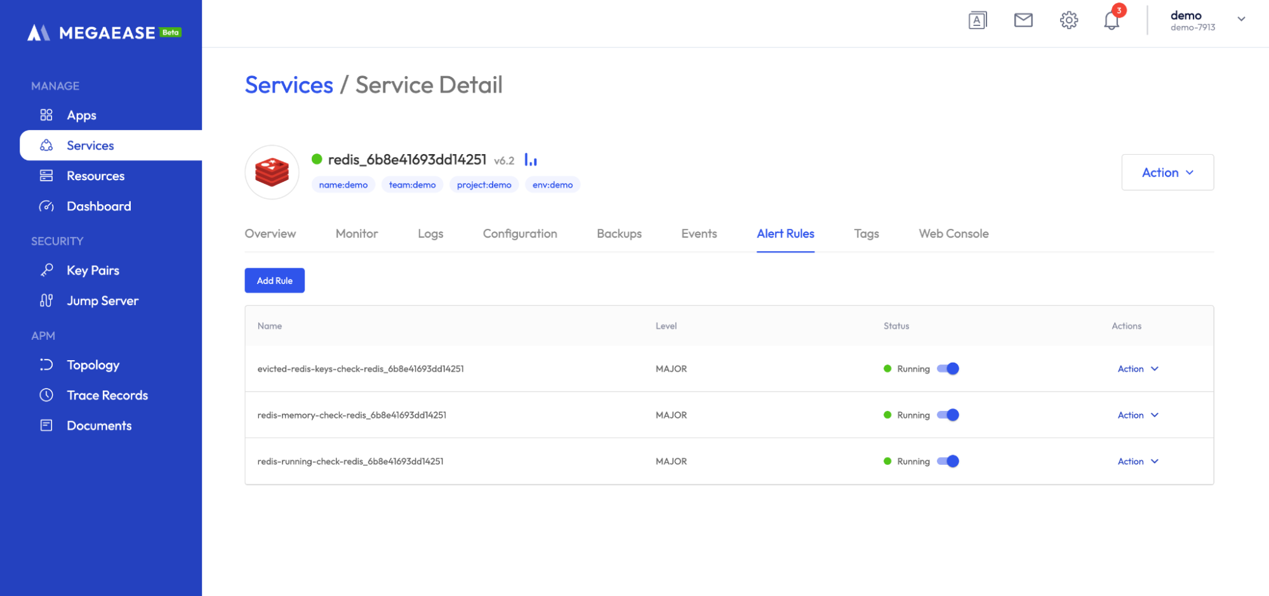Click the Services breadcrumb link

[289, 85]
